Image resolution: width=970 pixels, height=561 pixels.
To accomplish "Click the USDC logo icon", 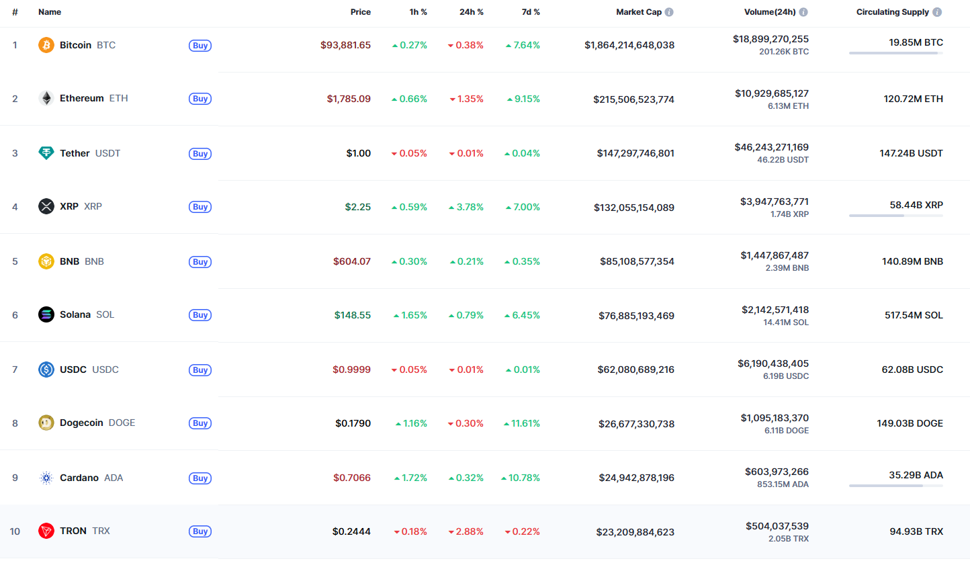I will pyautogui.click(x=46, y=370).
